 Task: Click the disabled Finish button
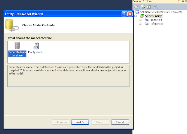point(100,122)
